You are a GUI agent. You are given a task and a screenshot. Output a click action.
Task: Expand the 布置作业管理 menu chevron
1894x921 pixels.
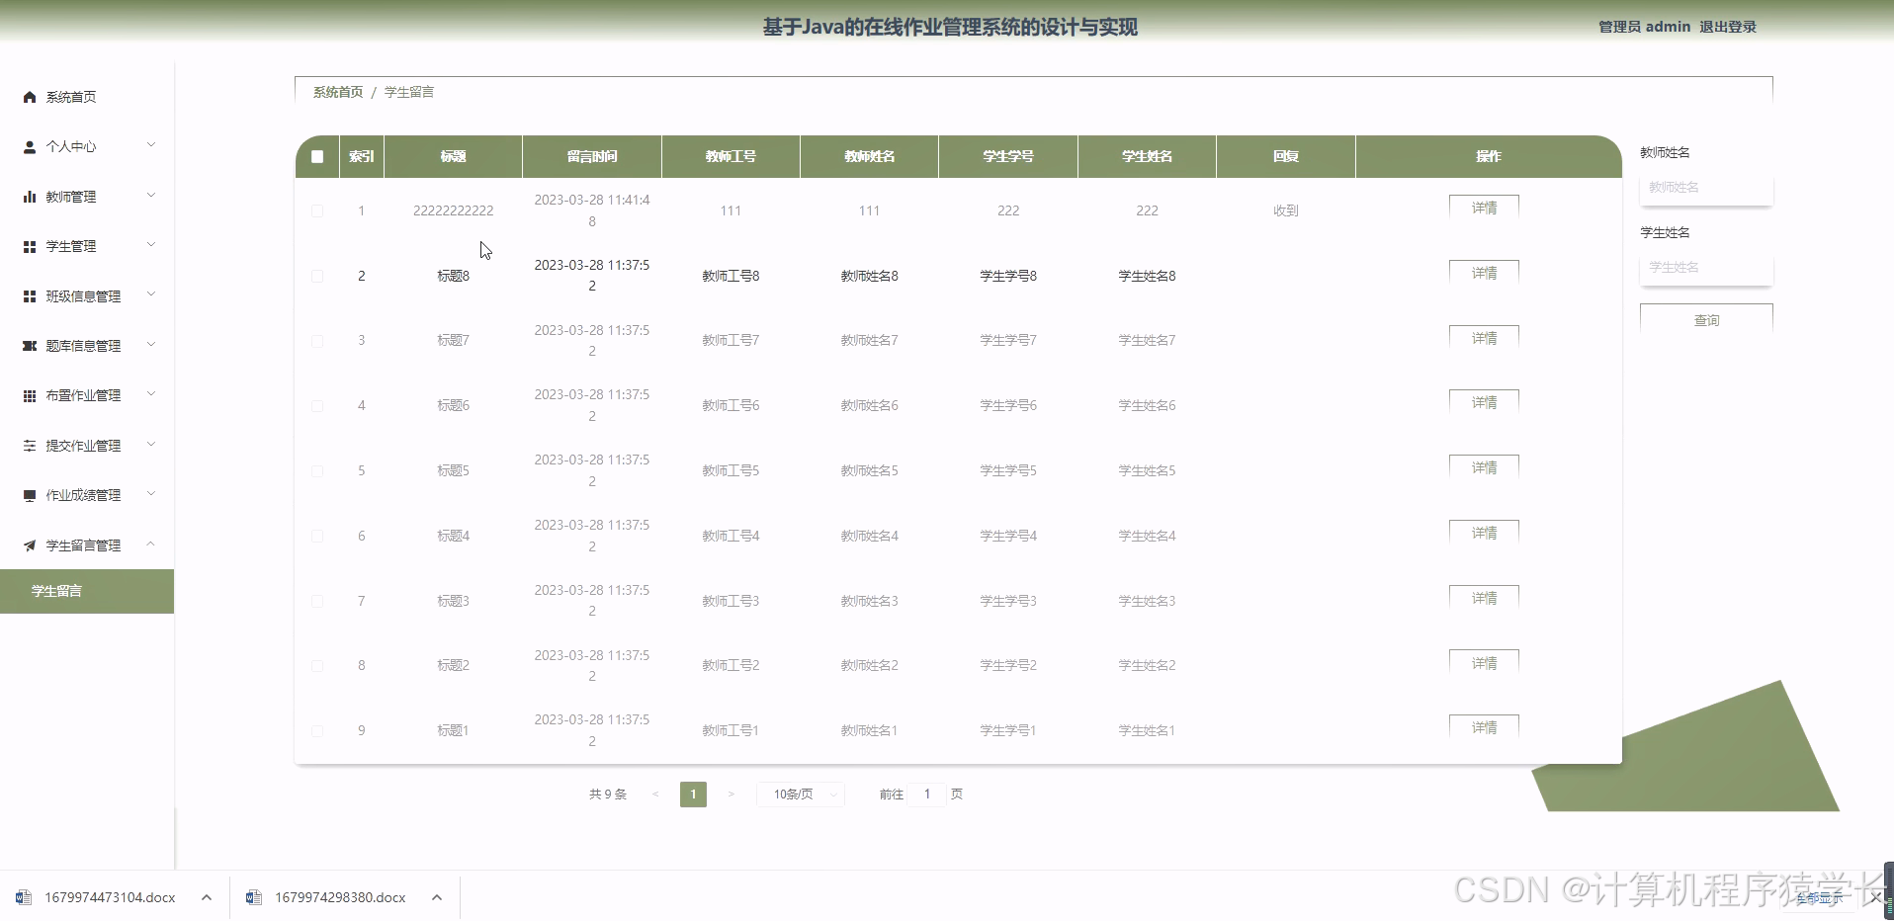pyautogui.click(x=151, y=394)
